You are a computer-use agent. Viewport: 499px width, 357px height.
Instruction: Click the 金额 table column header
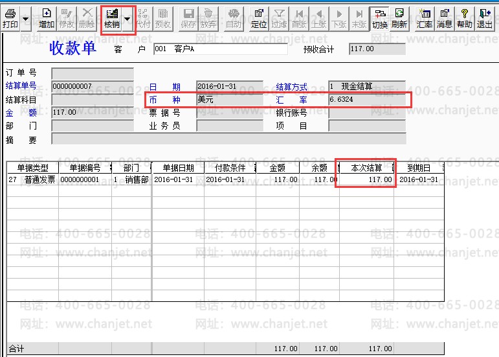pos(278,168)
